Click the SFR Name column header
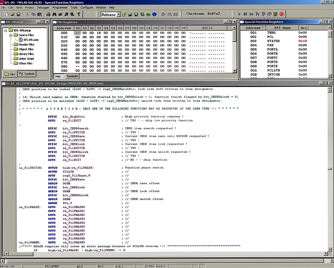The image size is (334, 268). 282,28
